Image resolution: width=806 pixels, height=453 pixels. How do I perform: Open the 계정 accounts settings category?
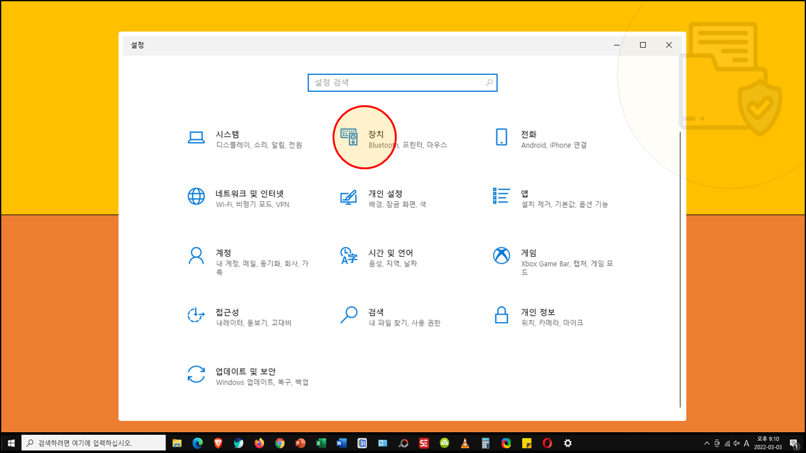click(249, 262)
